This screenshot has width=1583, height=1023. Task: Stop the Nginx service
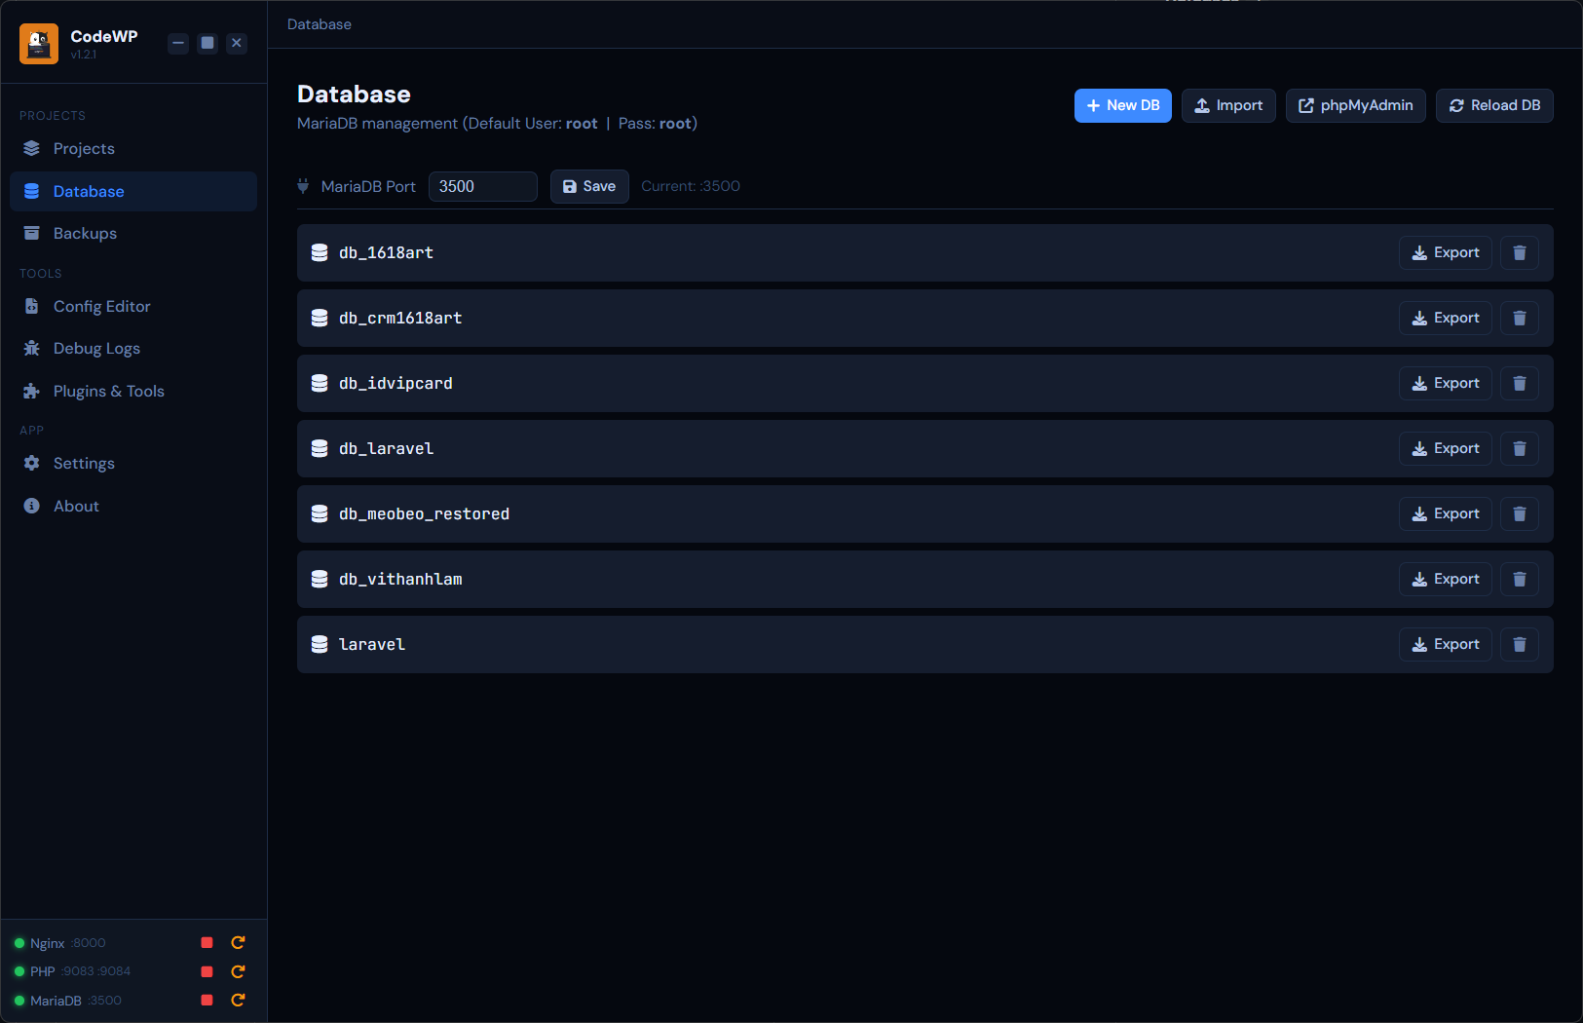click(207, 943)
